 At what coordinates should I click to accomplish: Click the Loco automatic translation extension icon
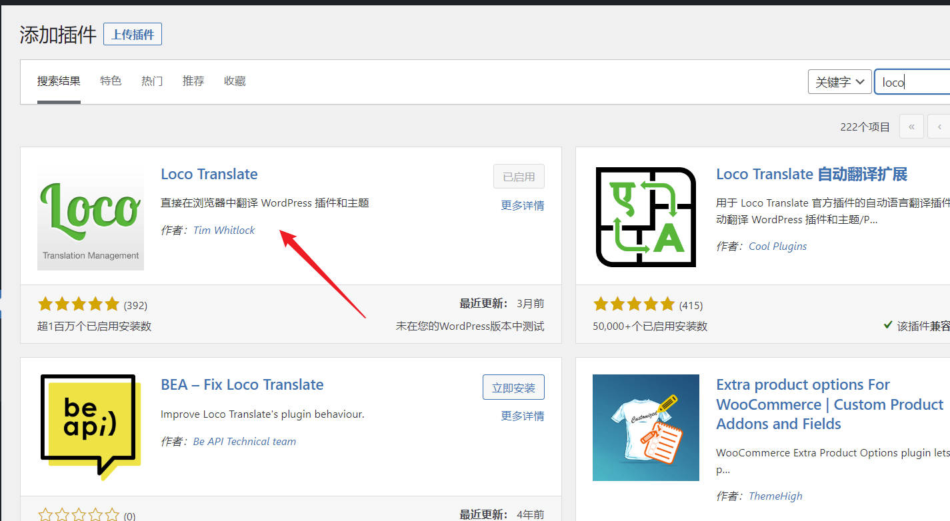[x=645, y=217]
